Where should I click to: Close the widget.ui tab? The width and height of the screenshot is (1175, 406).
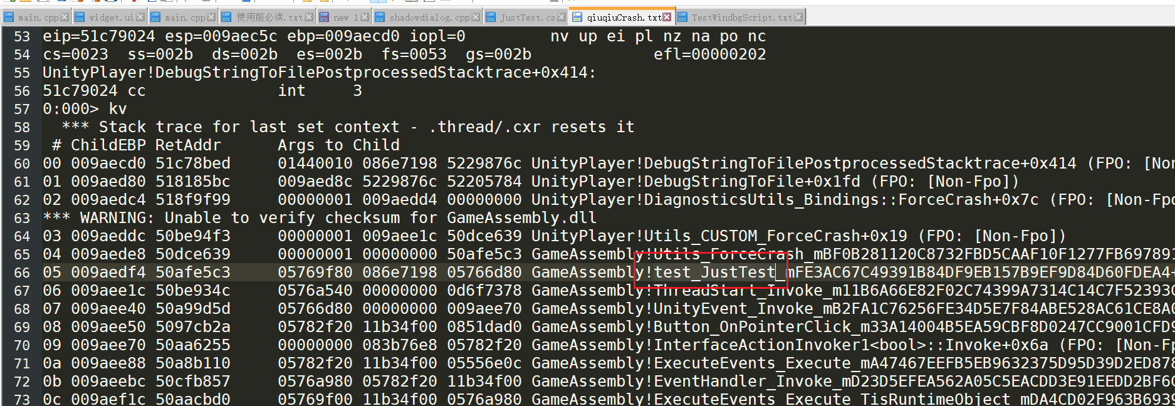pos(140,18)
